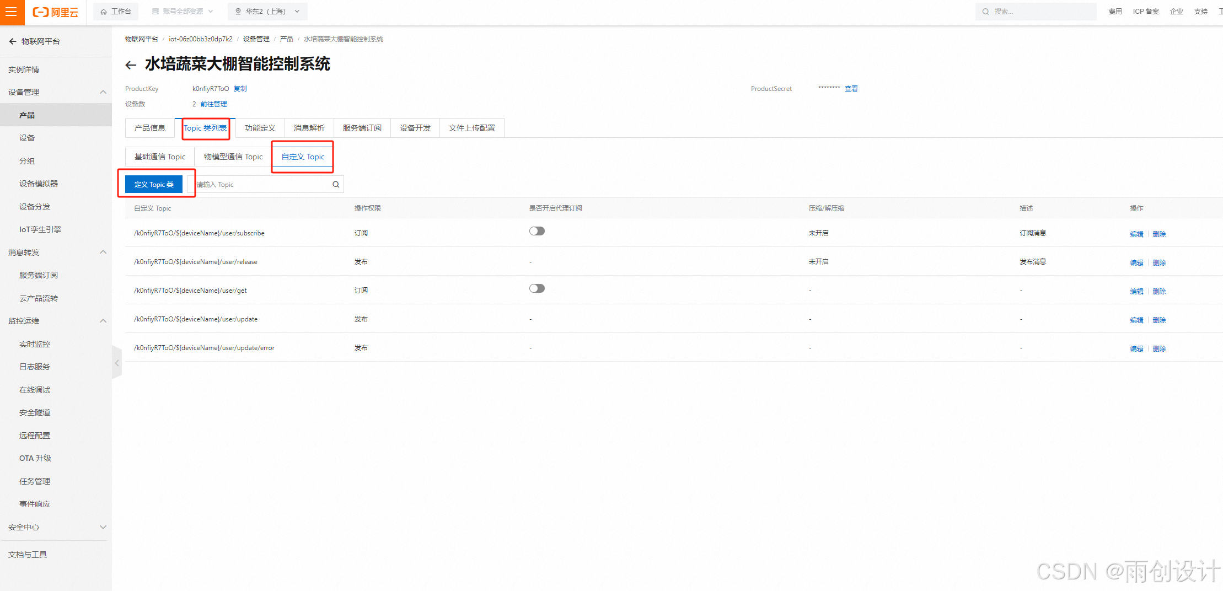Edit the user/update/error topic
This screenshot has height=591, width=1223.
point(1136,348)
